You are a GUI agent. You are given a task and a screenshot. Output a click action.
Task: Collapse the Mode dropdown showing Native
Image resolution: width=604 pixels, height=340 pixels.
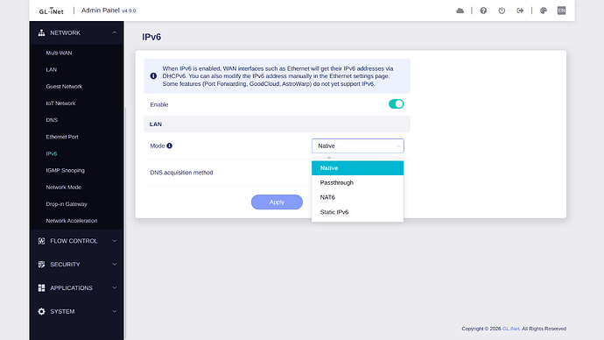click(x=357, y=145)
